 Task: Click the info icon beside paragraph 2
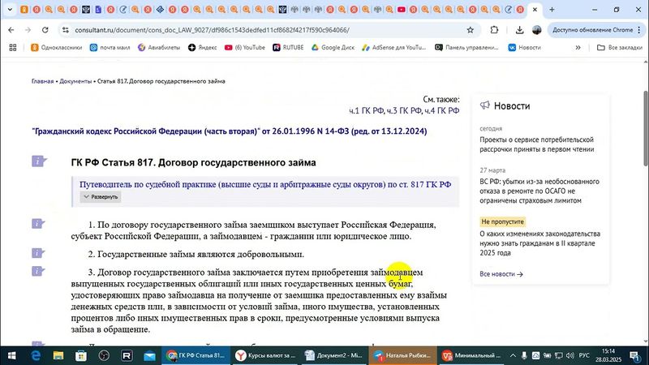(38, 252)
